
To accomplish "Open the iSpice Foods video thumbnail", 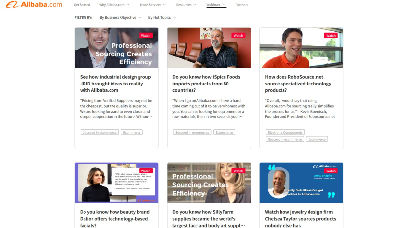I will [209, 48].
